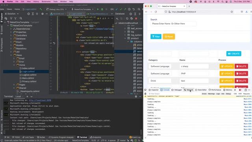The width and height of the screenshot is (252, 142).
Task: Open the devtools three-dot options menu
Action: pyautogui.click(x=249, y=90)
